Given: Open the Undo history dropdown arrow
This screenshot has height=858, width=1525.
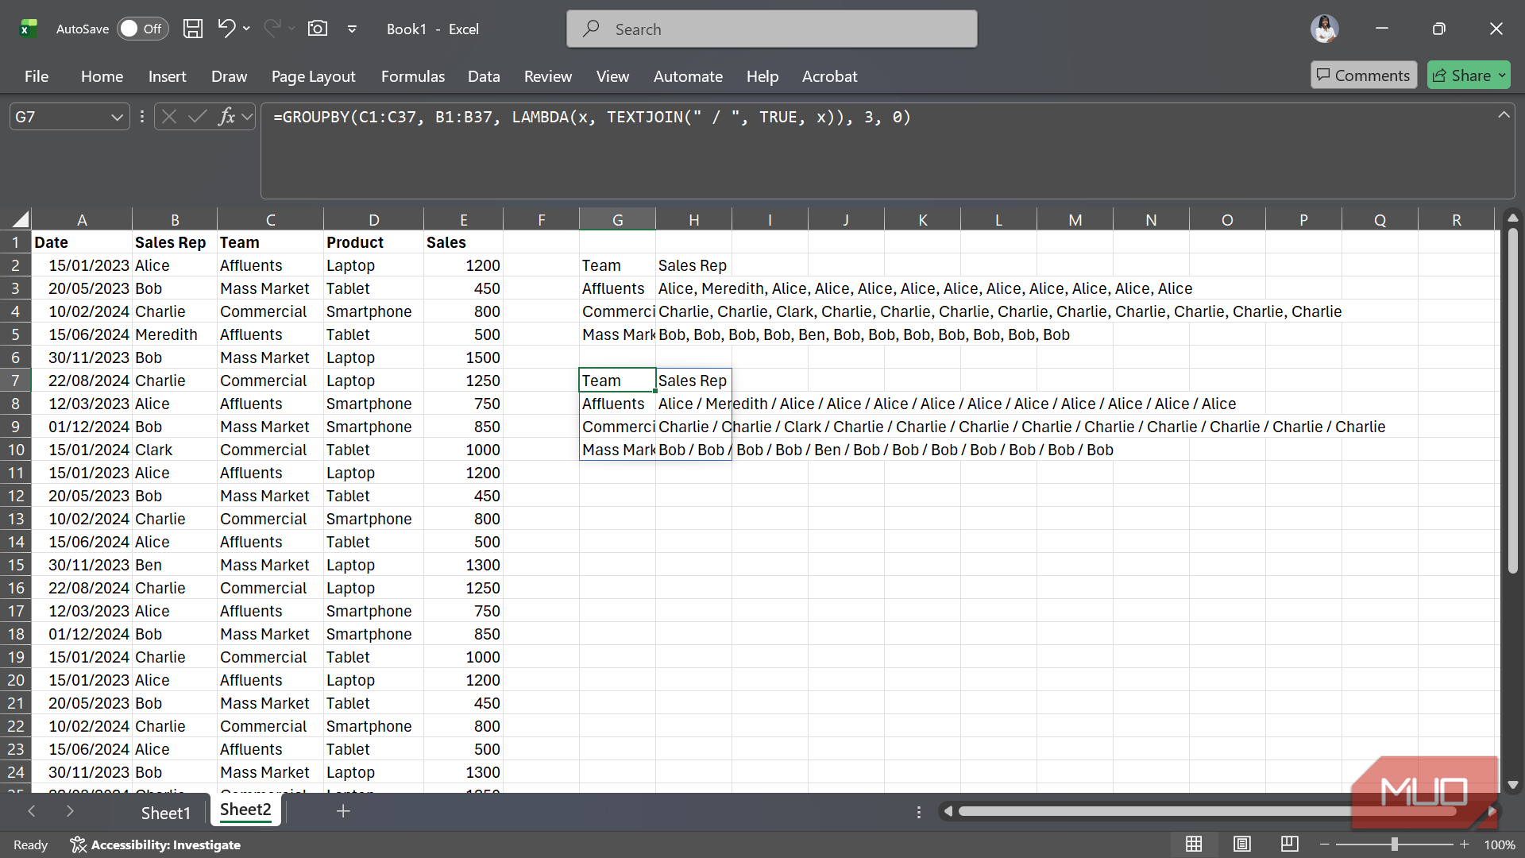Looking at the screenshot, I should pos(247,29).
